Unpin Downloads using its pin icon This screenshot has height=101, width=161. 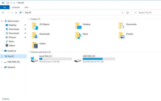pyautogui.click(x=25, y=29)
